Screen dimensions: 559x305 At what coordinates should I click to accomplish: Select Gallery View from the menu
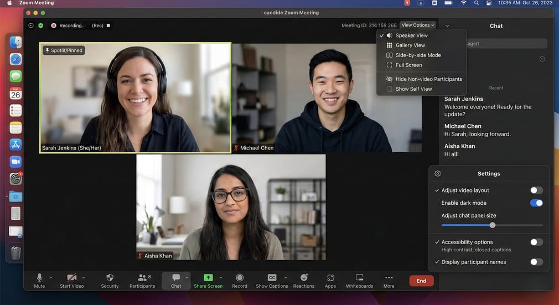click(x=410, y=45)
